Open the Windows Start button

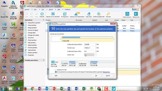click(3, 89)
